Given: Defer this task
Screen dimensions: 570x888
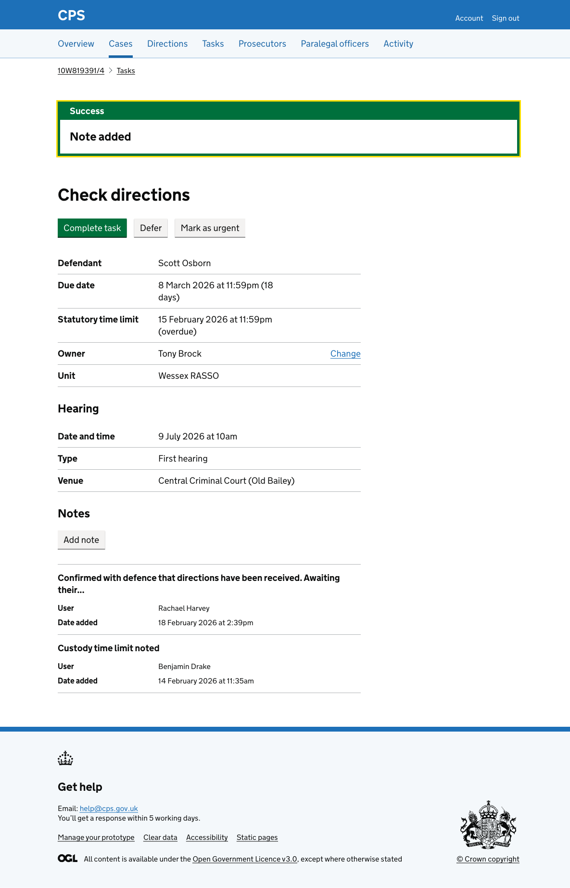Looking at the screenshot, I should (x=151, y=228).
